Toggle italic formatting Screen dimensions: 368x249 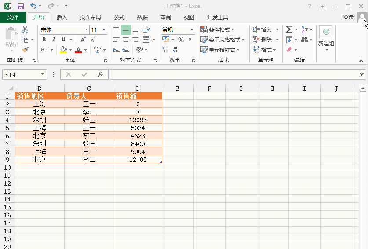54,40
